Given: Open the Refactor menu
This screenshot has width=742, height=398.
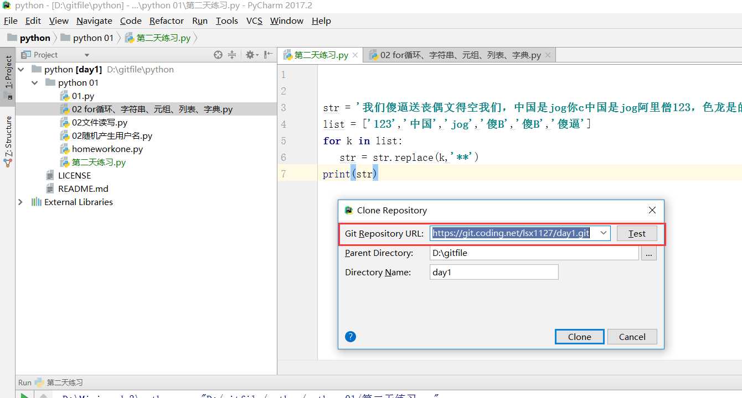Looking at the screenshot, I should pos(167,20).
